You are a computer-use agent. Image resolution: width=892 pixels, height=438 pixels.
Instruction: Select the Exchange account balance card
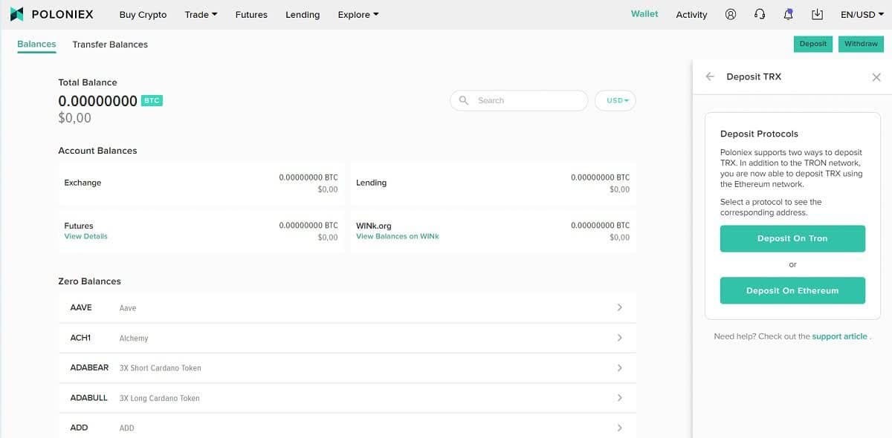point(201,183)
